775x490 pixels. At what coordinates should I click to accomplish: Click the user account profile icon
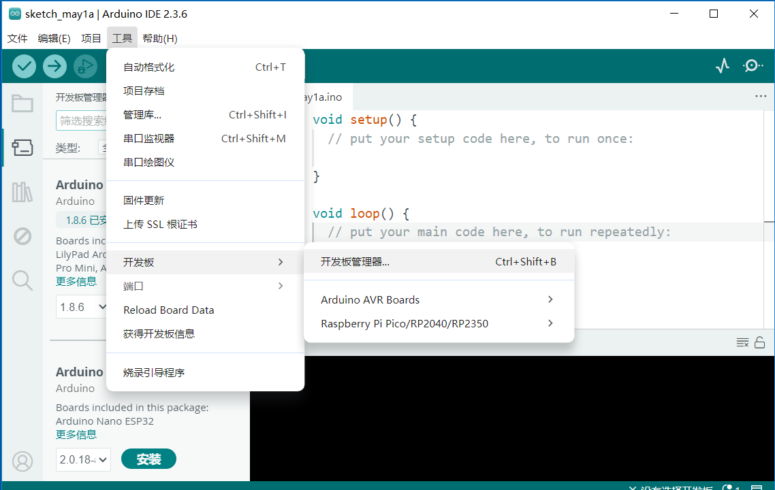pos(22,461)
